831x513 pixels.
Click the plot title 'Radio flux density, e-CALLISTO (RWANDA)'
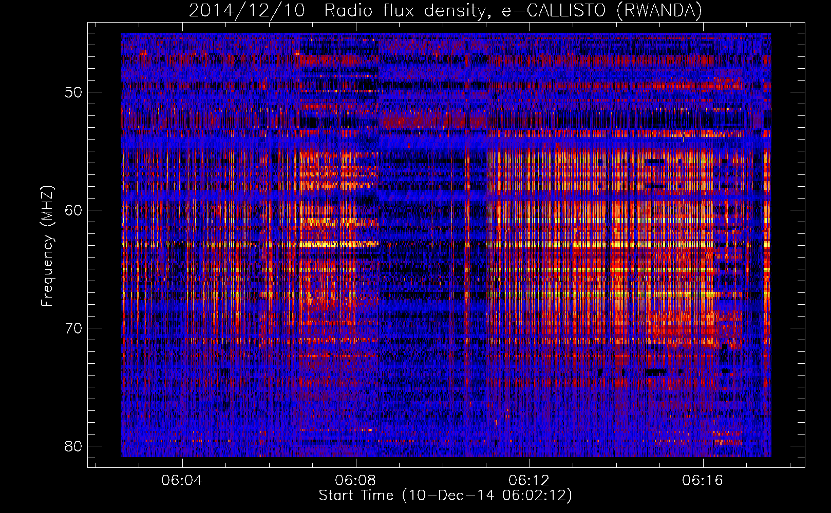coord(513,11)
